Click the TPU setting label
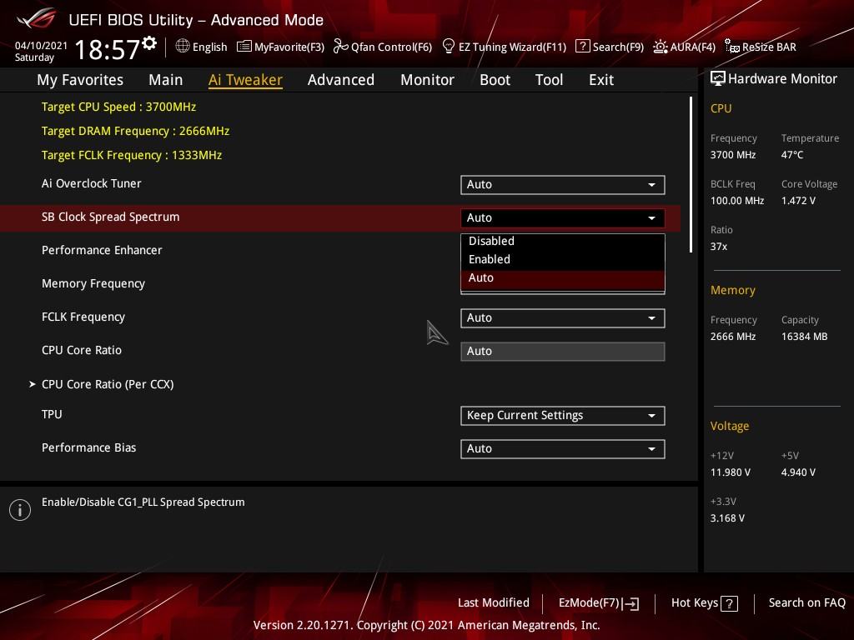This screenshot has width=854, height=640. (x=52, y=414)
